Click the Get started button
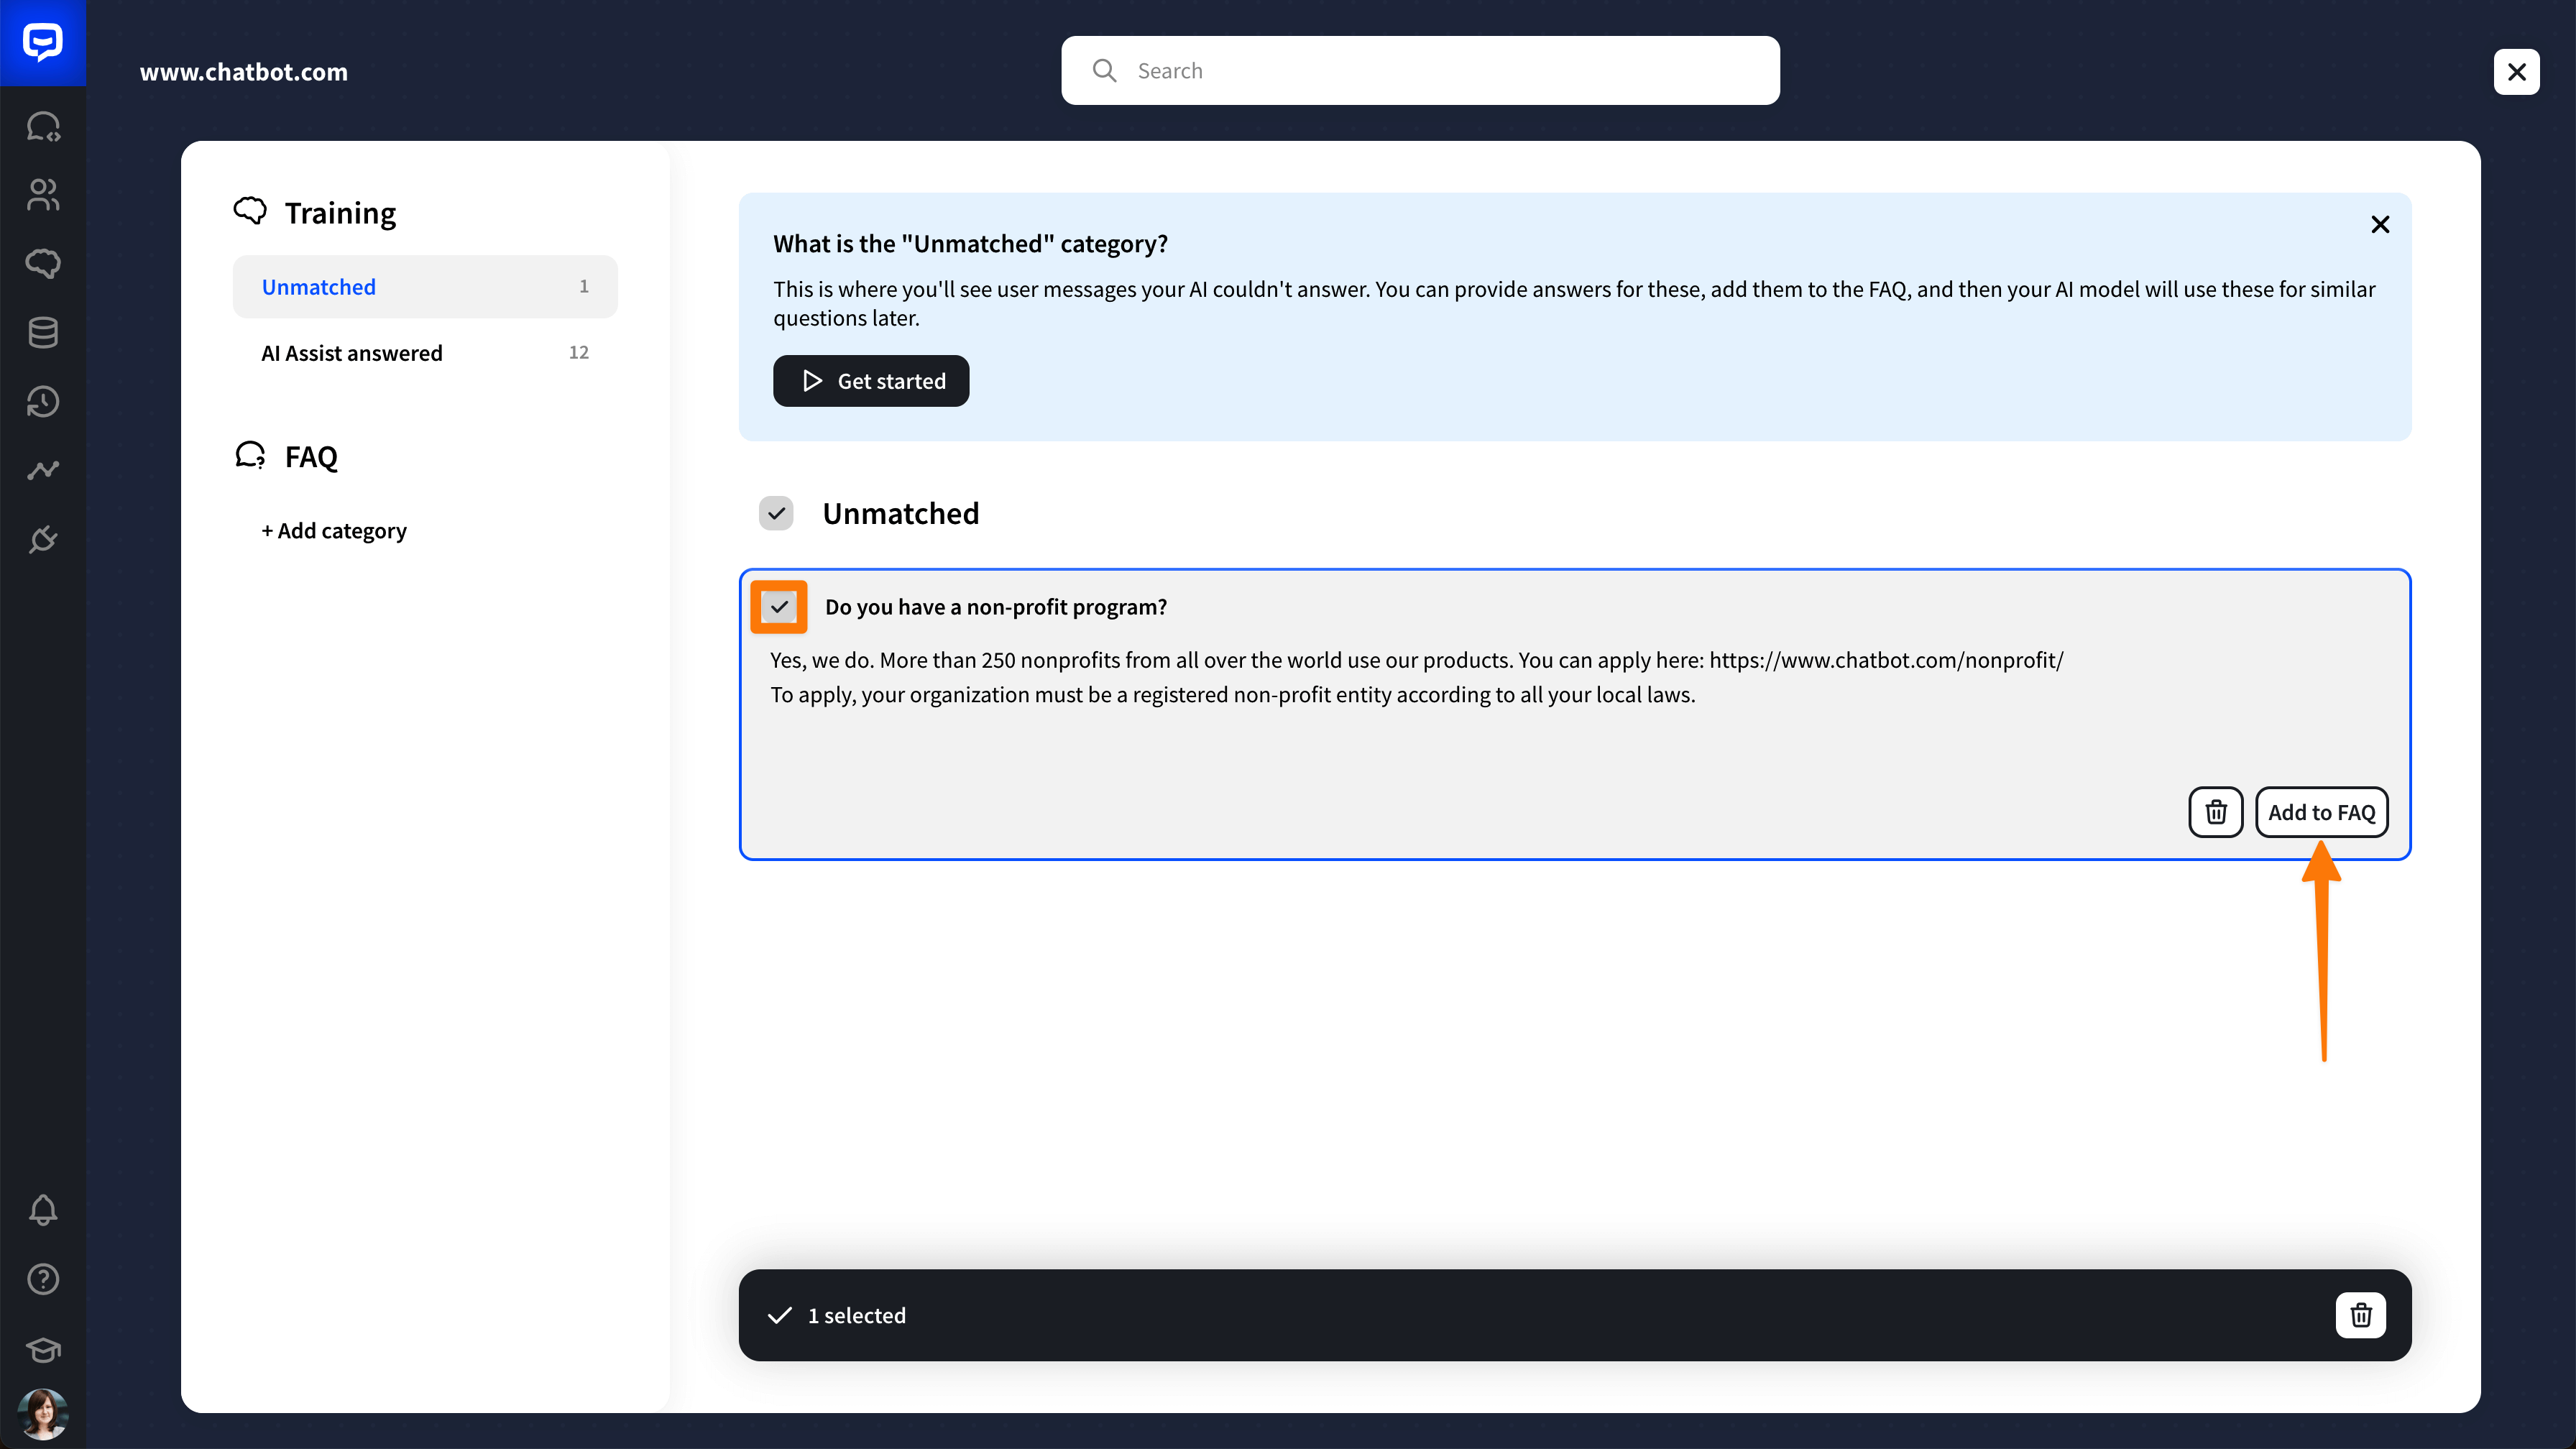This screenshot has height=1449, width=2576. [871, 381]
